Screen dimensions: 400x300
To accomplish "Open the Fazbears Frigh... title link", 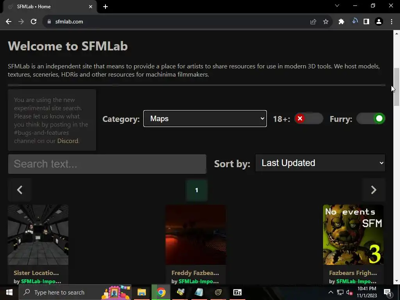I will tap(353, 273).
